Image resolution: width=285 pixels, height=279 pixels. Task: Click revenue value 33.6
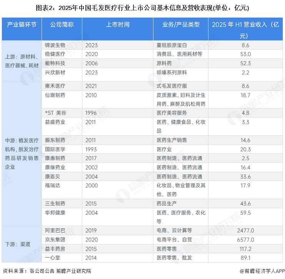pos(245,176)
